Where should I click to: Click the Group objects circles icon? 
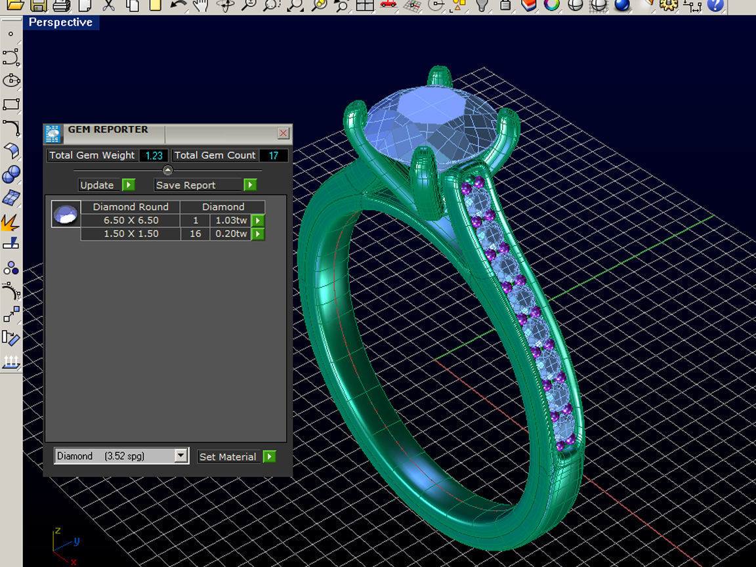coord(10,268)
